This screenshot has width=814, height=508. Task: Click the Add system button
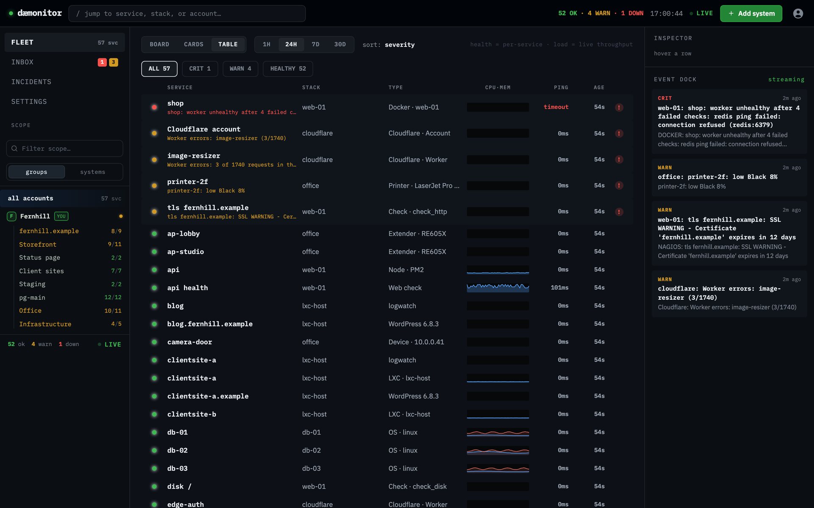click(751, 14)
